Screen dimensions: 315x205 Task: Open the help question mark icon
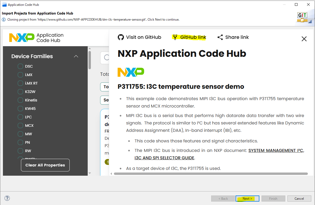(7, 198)
